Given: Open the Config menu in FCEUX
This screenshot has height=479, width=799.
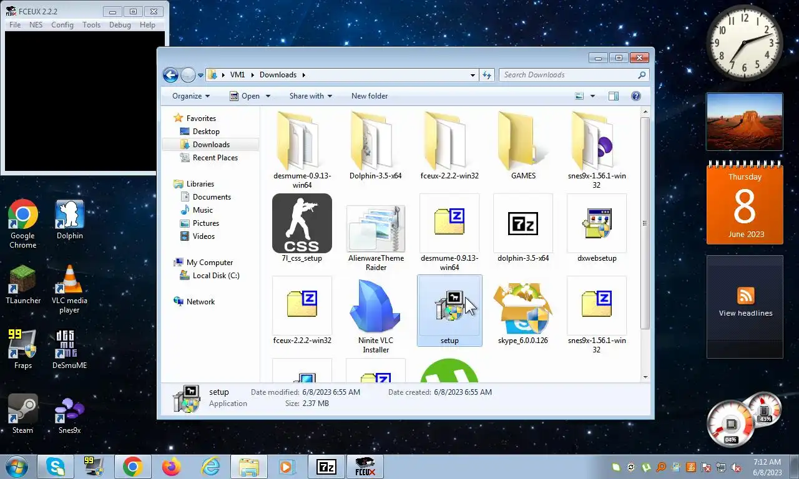Looking at the screenshot, I should point(62,25).
